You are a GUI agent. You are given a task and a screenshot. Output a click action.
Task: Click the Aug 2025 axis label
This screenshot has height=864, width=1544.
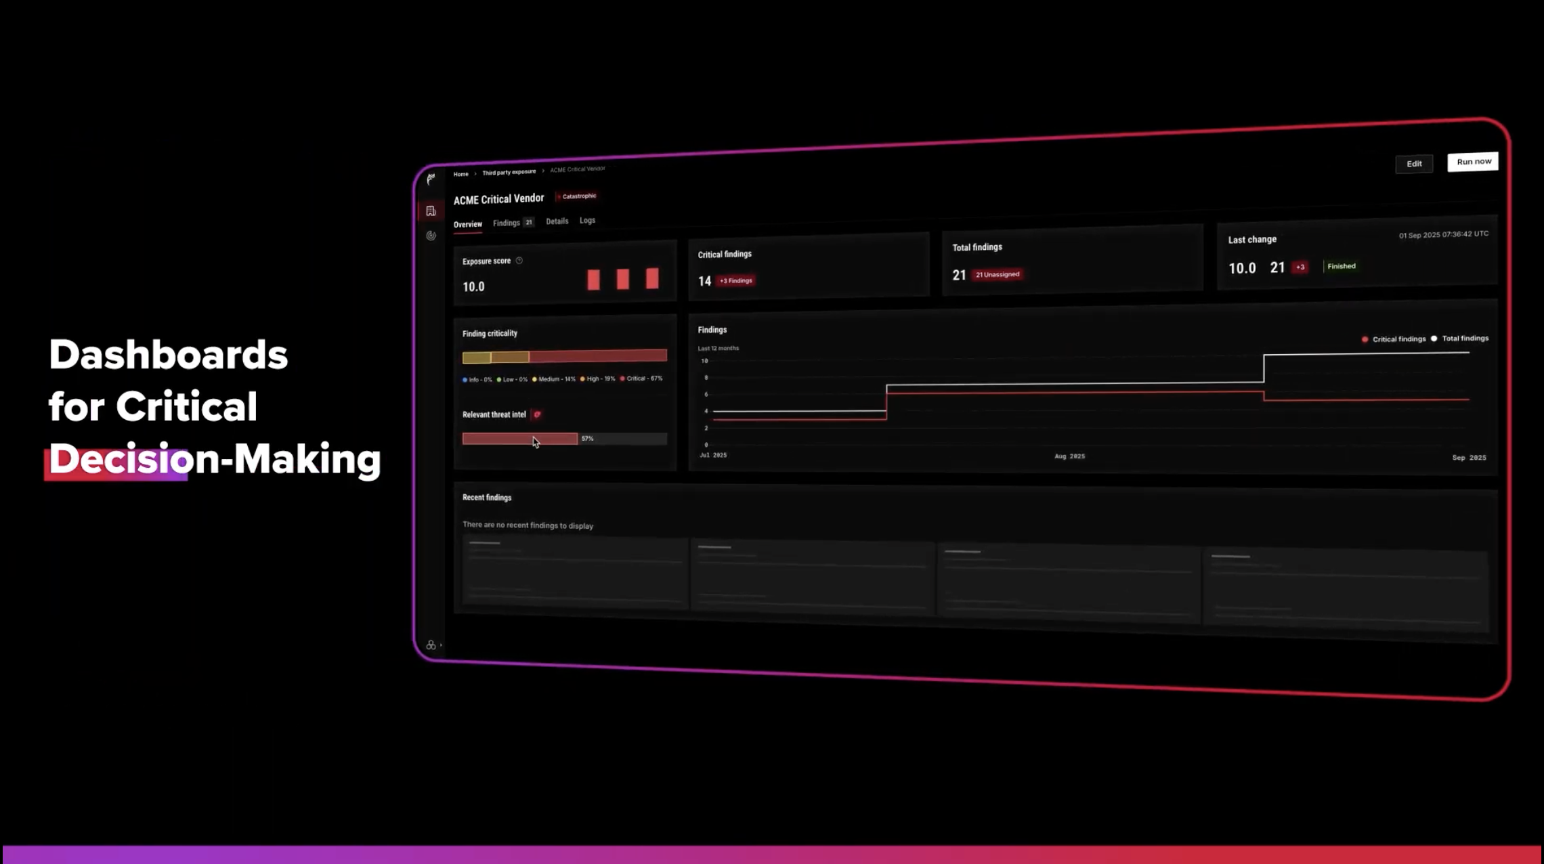point(1069,456)
